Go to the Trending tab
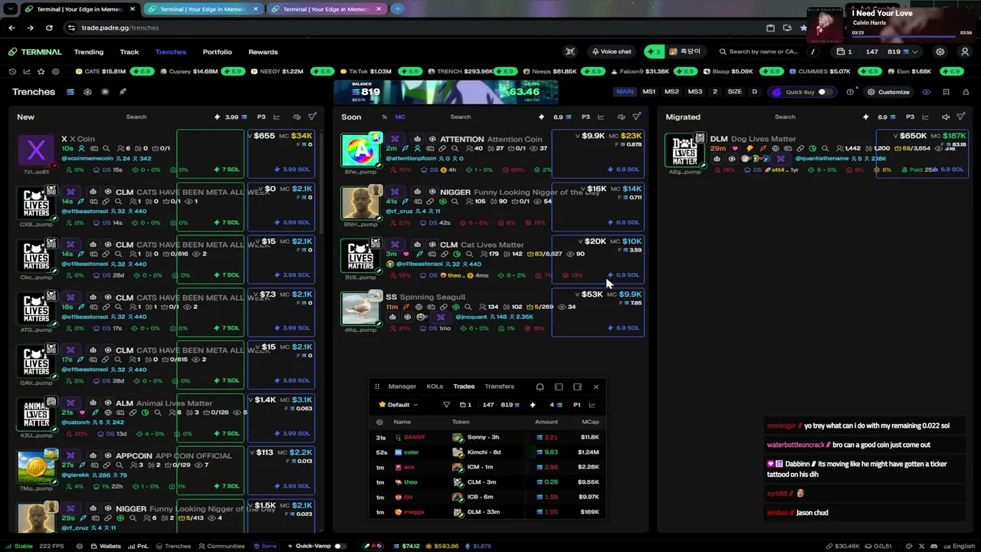This screenshot has width=981, height=552. 89,51
